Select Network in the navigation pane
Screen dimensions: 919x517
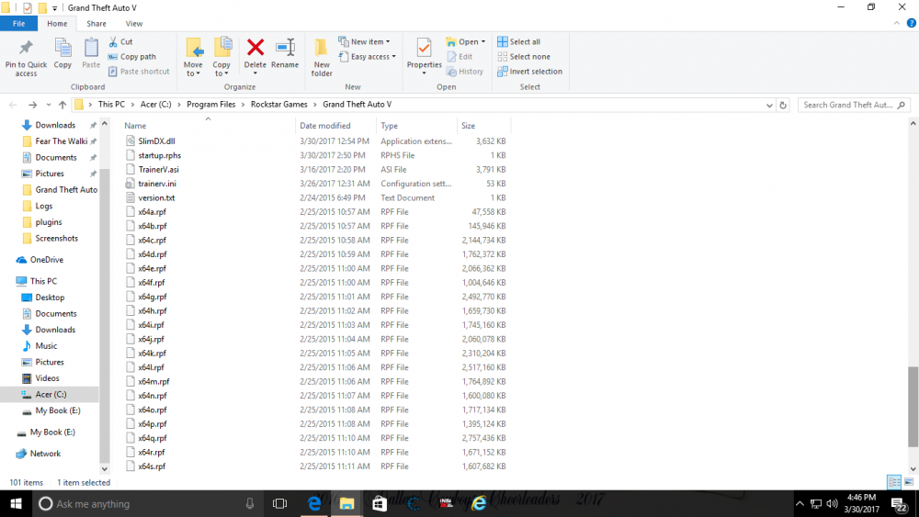[x=45, y=454]
